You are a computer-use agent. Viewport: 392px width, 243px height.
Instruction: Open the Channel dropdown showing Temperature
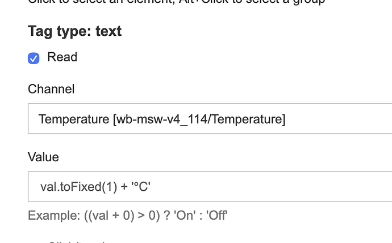click(x=210, y=119)
